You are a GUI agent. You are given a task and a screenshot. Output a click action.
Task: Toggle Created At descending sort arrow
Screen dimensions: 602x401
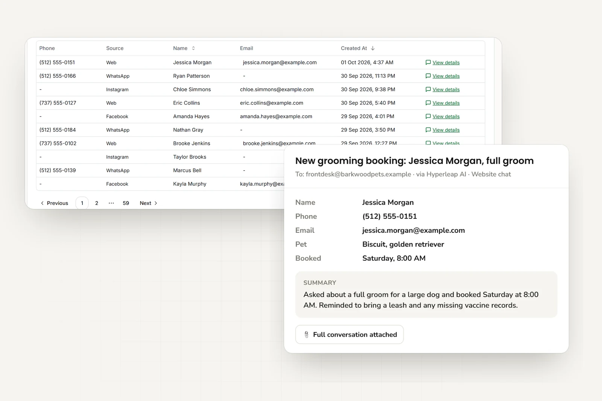tap(373, 48)
